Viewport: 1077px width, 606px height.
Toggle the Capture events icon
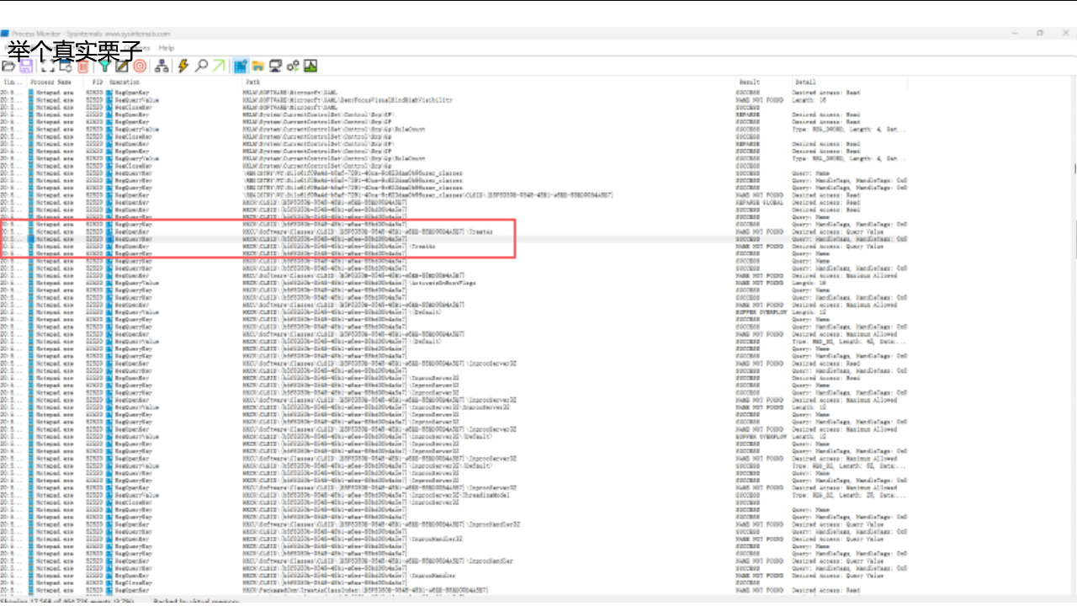click(x=48, y=66)
